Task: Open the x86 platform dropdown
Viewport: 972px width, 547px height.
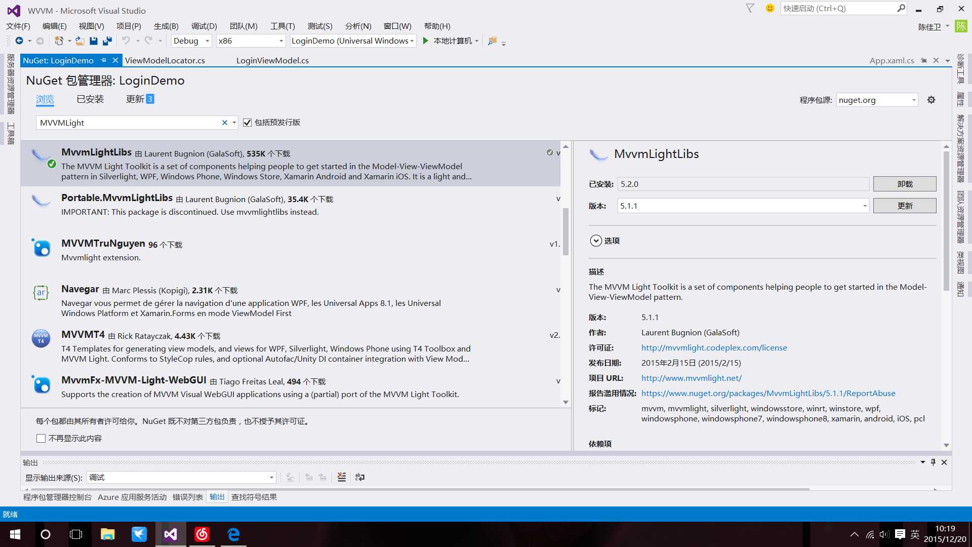Action: [x=251, y=41]
